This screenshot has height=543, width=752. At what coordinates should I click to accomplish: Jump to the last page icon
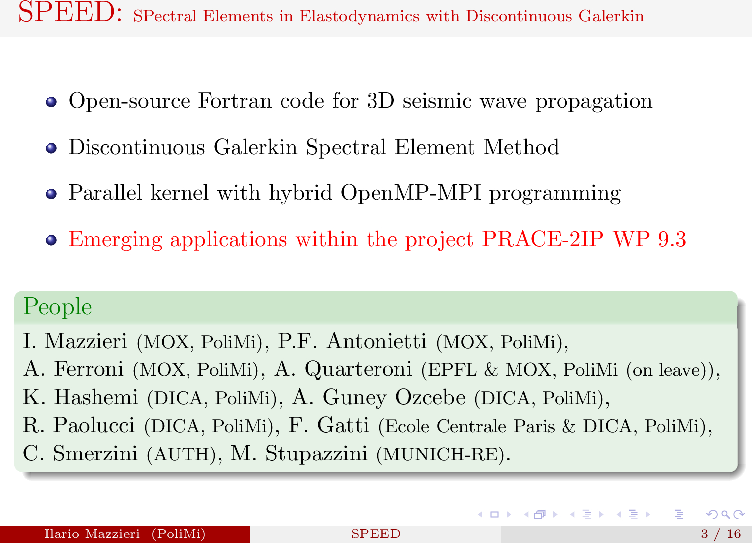pyautogui.click(x=679, y=514)
